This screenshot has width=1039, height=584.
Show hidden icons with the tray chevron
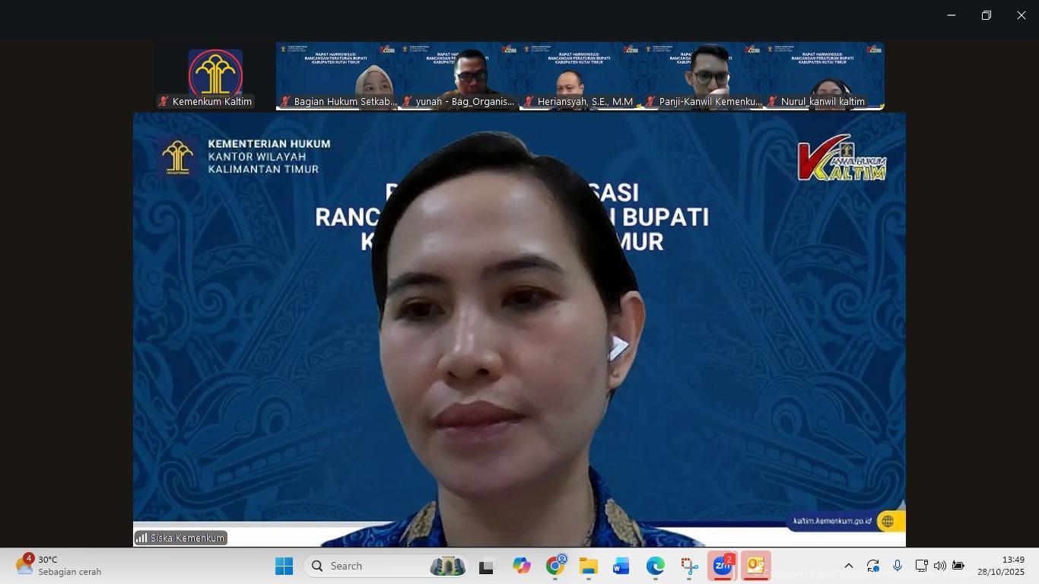(x=849, y=566)
